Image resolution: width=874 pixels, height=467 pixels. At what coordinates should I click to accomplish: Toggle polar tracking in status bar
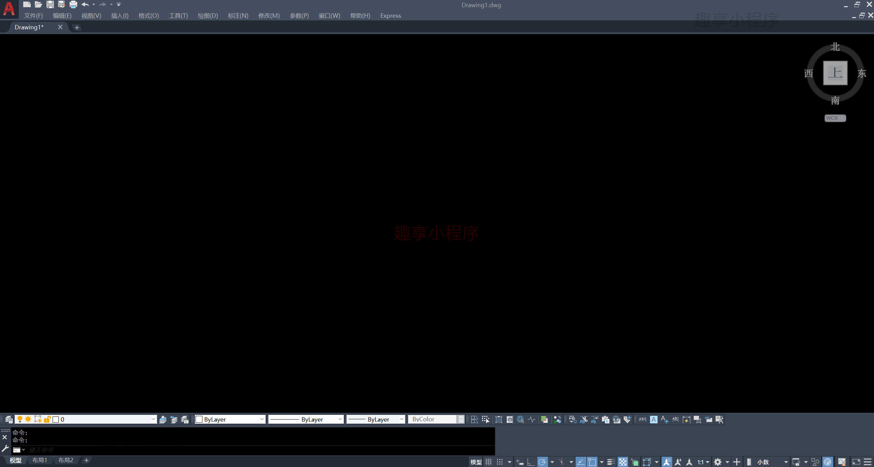(542, 462)
